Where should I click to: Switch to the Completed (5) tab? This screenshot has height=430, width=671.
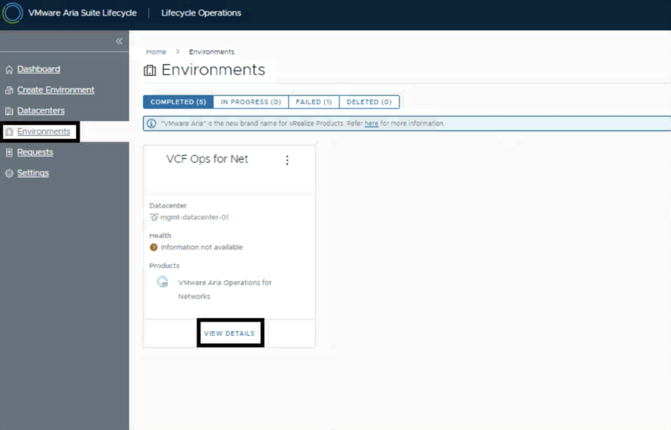[178, 102]
